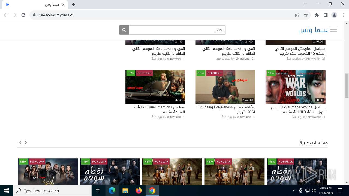Open Solo Leveling الحلقة 3 title link

pos(229,51)
